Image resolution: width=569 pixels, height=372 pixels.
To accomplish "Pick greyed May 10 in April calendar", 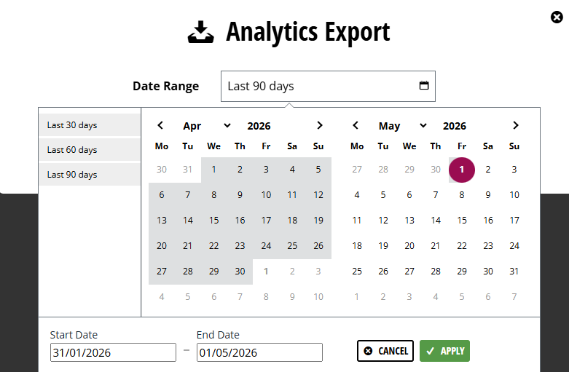I will [x=318, y=297].
